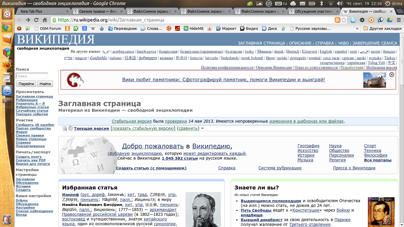This screenshot has height=227, width=404.
Task: Open the Wi-Fi network indicator
Action: click(331, 4)
